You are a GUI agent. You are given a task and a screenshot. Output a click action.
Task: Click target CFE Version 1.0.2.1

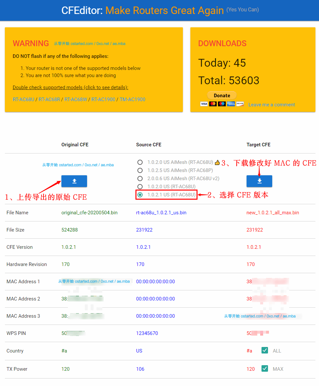coord(254,247)
